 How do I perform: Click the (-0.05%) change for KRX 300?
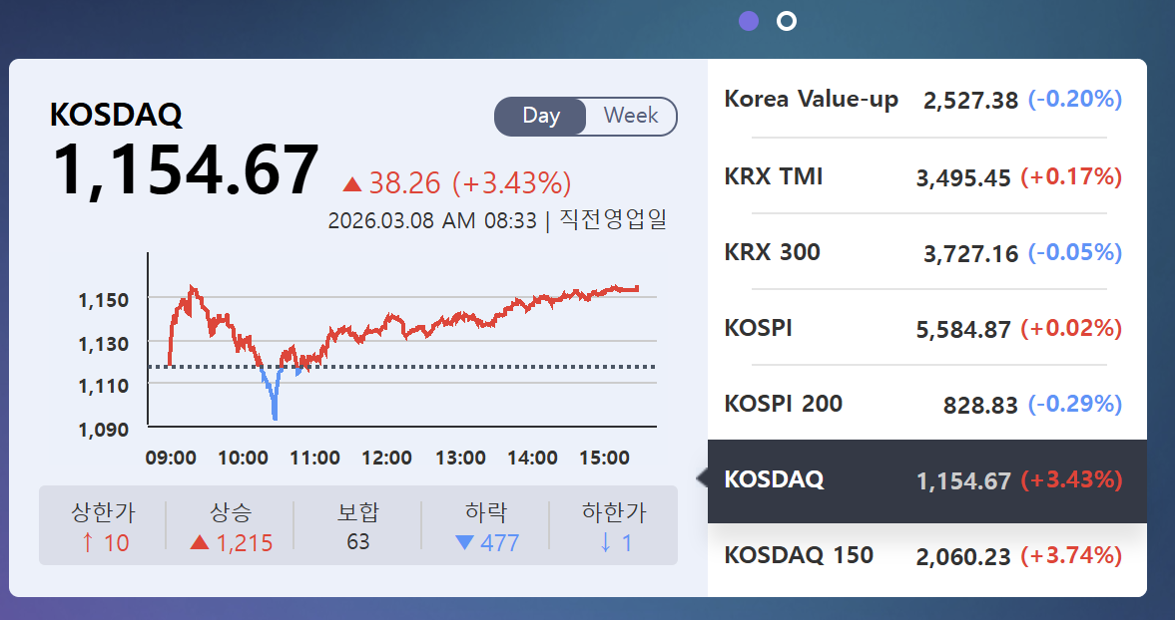(x=1074, y=253)
